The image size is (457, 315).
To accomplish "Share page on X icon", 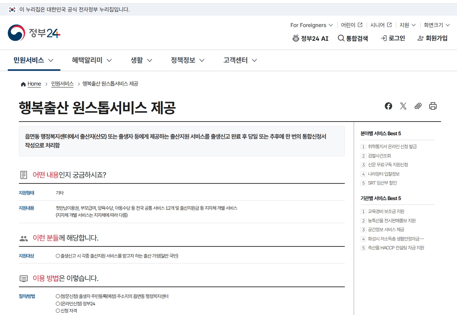I will [403, 106].
